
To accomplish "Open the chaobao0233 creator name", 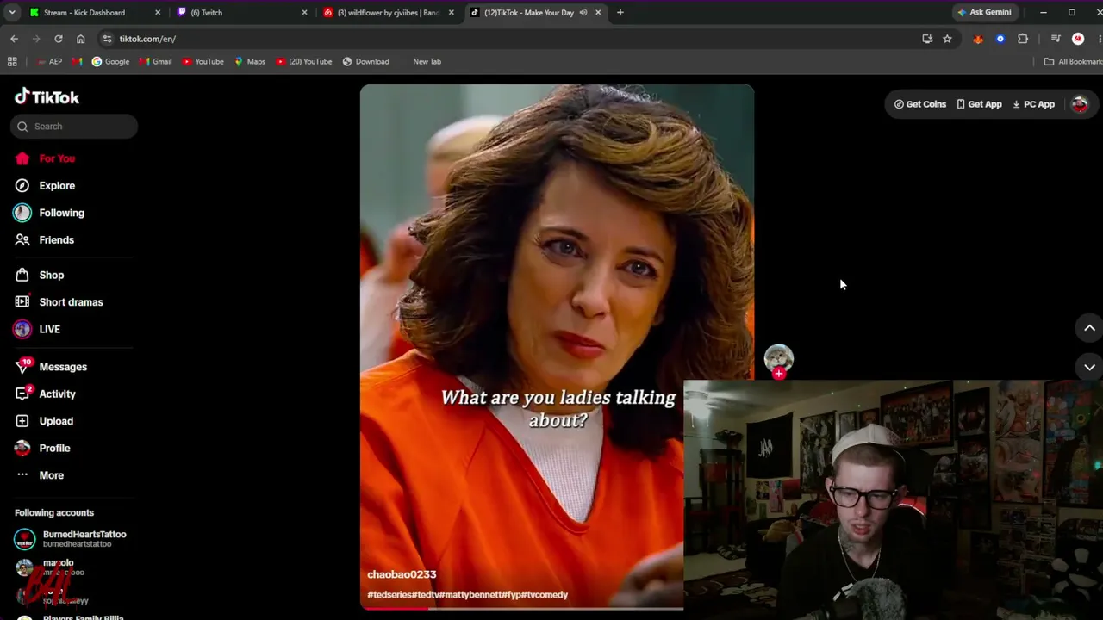I will (x=402, y=574).
